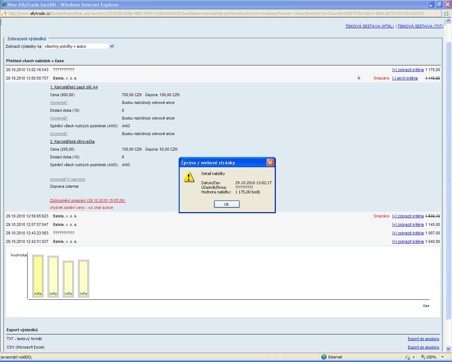This screenshot has width=452, height=362.
Task: Click the 'Smazáno' label on the 13:00:50:757 row
Action: point(381,78)
